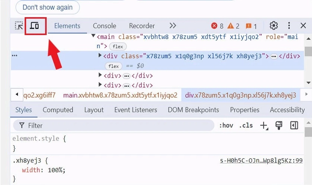Screen dimensions: 312x185
Task: Show more DevTools tabs with double chevron
Action: click(172, 26)
